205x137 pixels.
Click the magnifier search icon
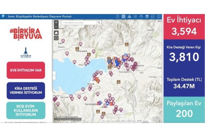(99, 23)
